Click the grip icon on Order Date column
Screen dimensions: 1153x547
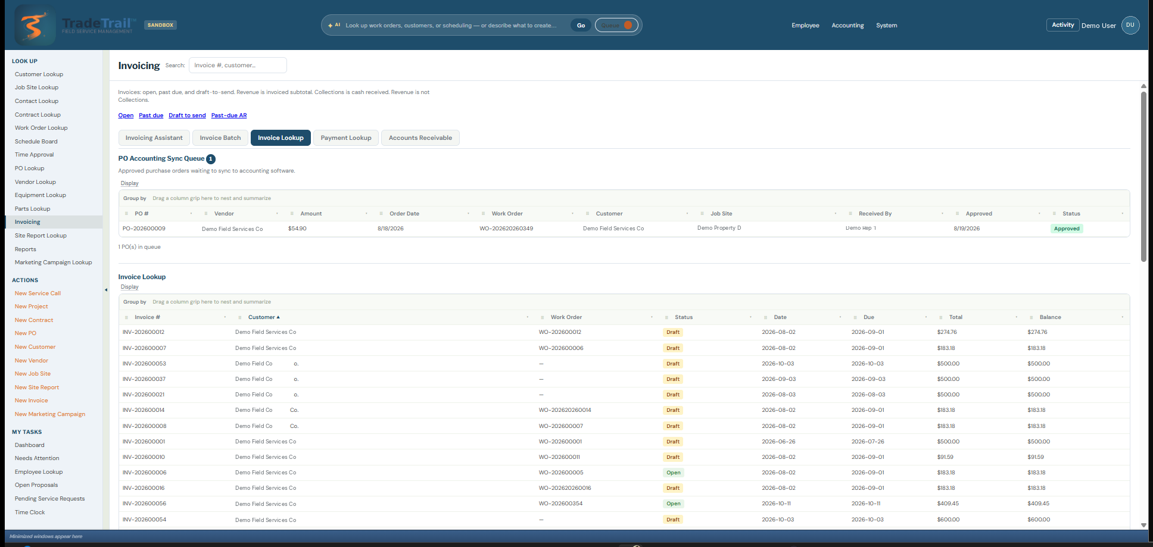click(x=381, y=214)
